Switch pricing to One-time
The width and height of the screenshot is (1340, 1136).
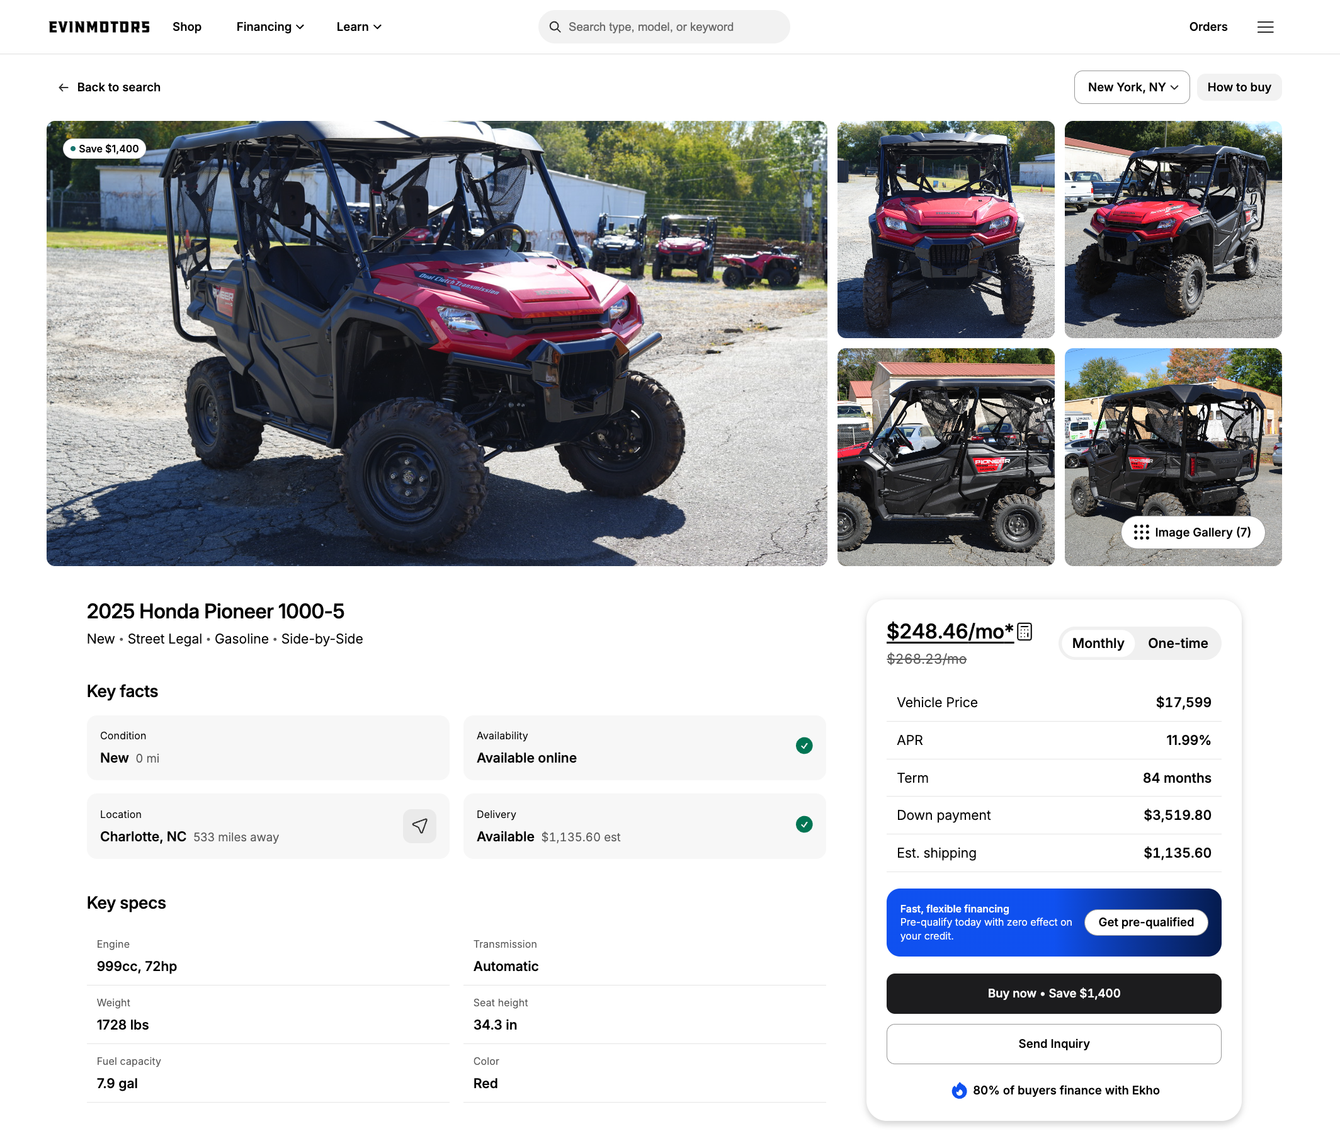point(1177,643)
